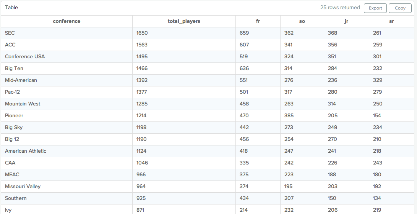Click total players value 1650
This screenshot has height=214, width=417.
[142, 33]
